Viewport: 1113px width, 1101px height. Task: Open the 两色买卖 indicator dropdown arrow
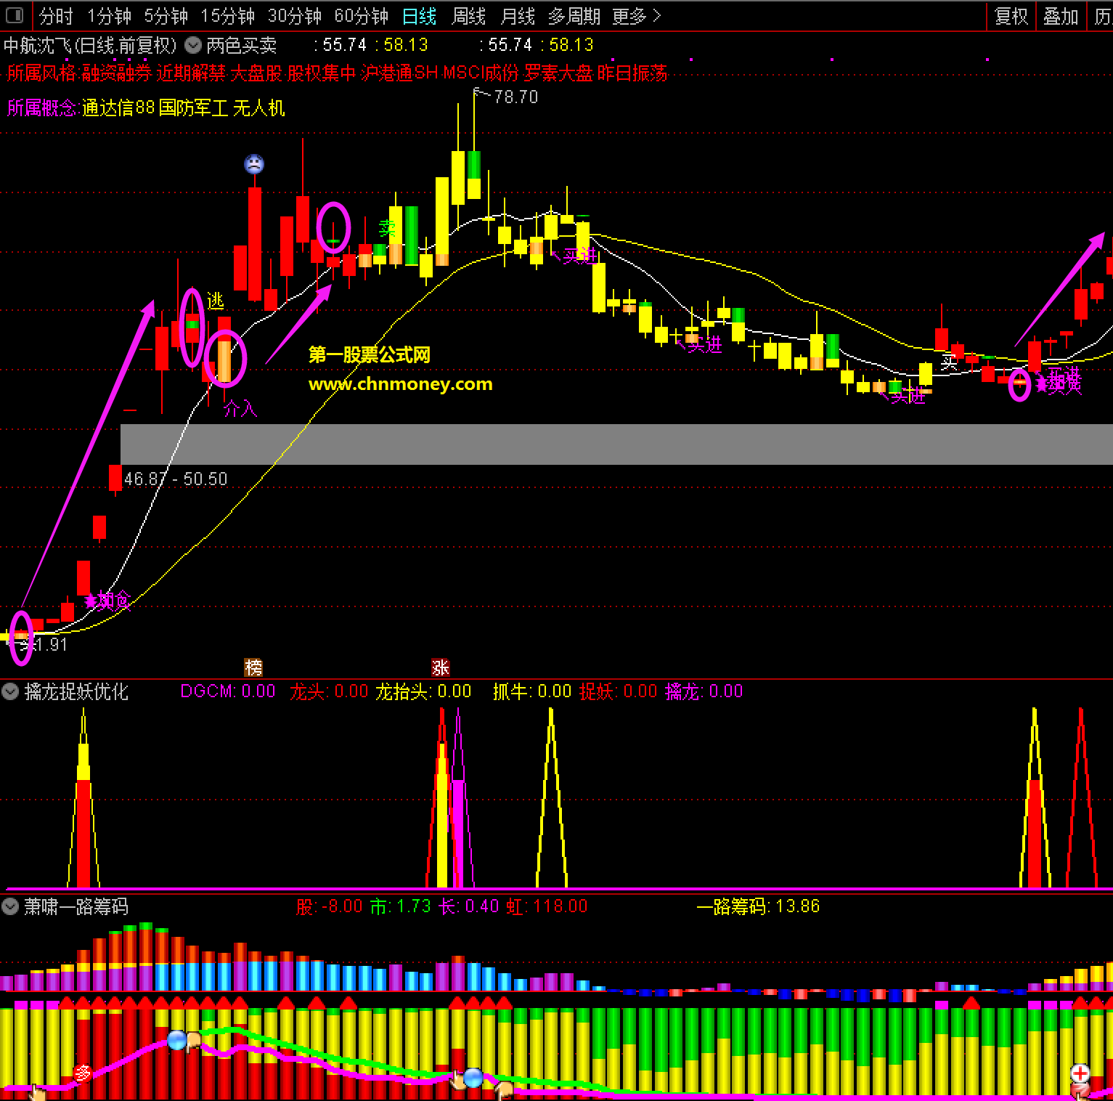click(x=192, y=45)
